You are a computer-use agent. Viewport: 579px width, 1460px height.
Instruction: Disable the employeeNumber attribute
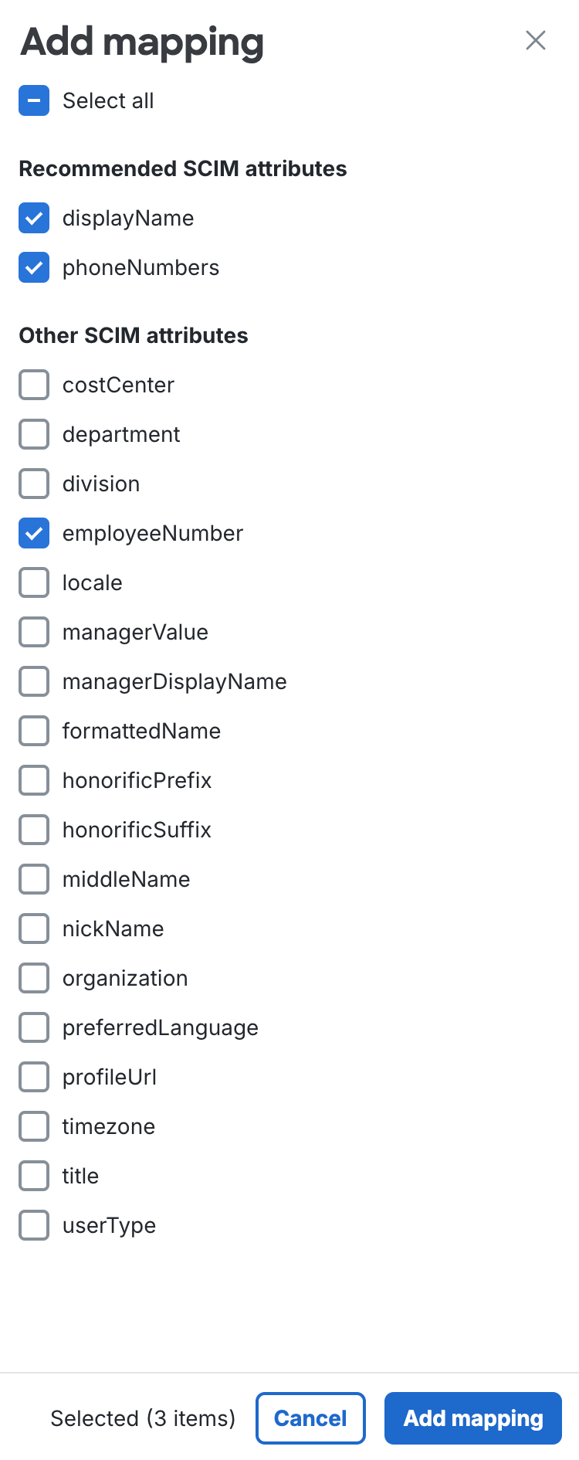click(x=34, y=533)
